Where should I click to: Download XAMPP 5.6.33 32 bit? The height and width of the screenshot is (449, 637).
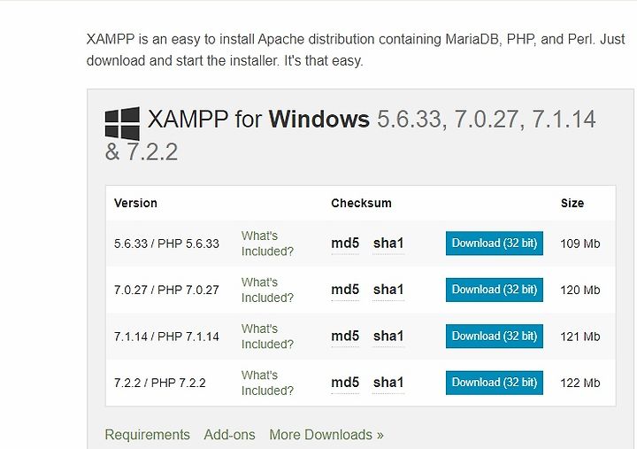click(494, 244)
